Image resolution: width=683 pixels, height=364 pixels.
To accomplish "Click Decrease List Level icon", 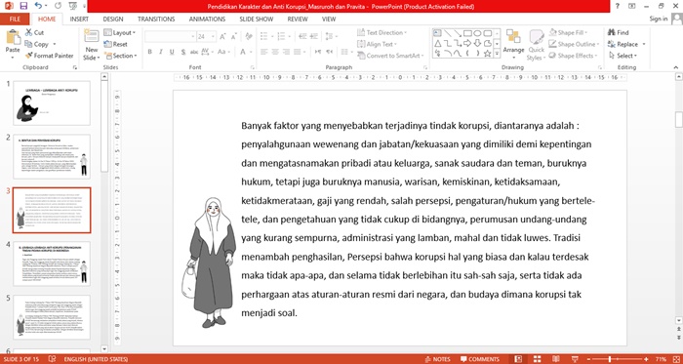I will tap(302, 36).
